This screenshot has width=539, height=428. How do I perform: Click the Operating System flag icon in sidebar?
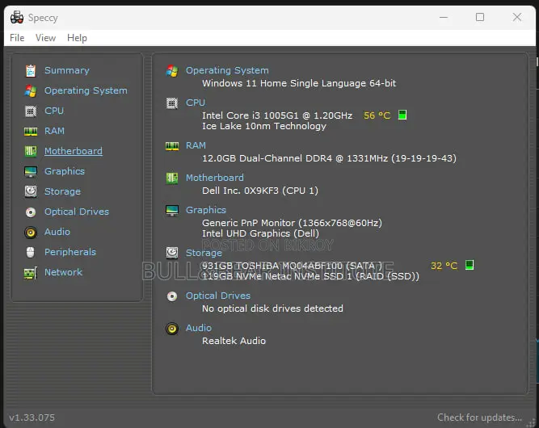pyautogui.click(x=31, y=91)
